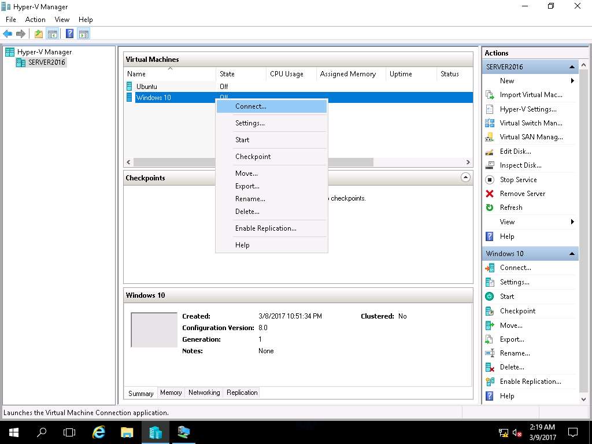Collapse the Windows 10 actions section

tap(572, 254)
